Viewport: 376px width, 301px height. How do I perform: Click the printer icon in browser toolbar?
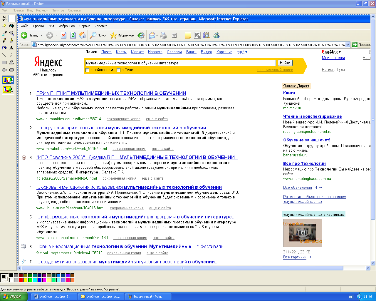pyautogui.click(x=164, y=35)
